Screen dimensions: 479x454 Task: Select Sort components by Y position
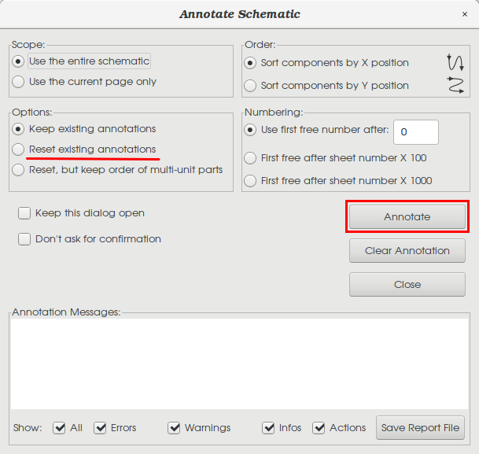pyautogui.click(x=251, y=86)
